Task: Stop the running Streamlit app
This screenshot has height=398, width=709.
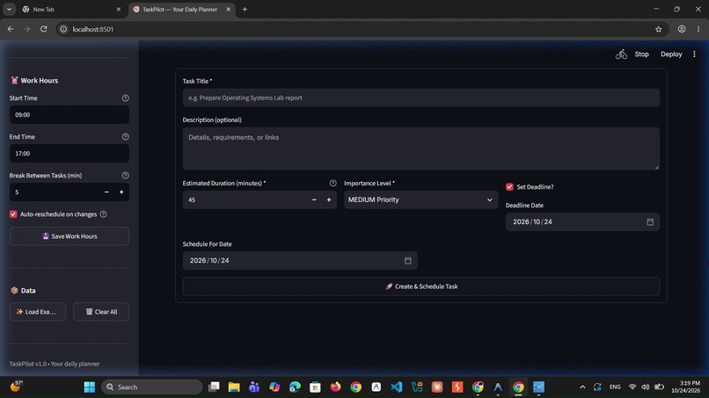Action: 641,54
